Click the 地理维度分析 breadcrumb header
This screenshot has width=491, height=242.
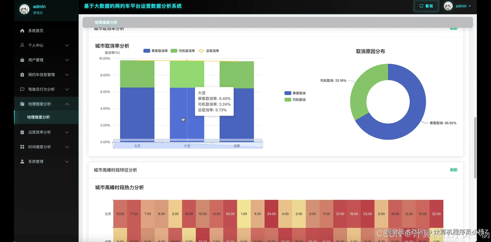click(x=106, y=22)
